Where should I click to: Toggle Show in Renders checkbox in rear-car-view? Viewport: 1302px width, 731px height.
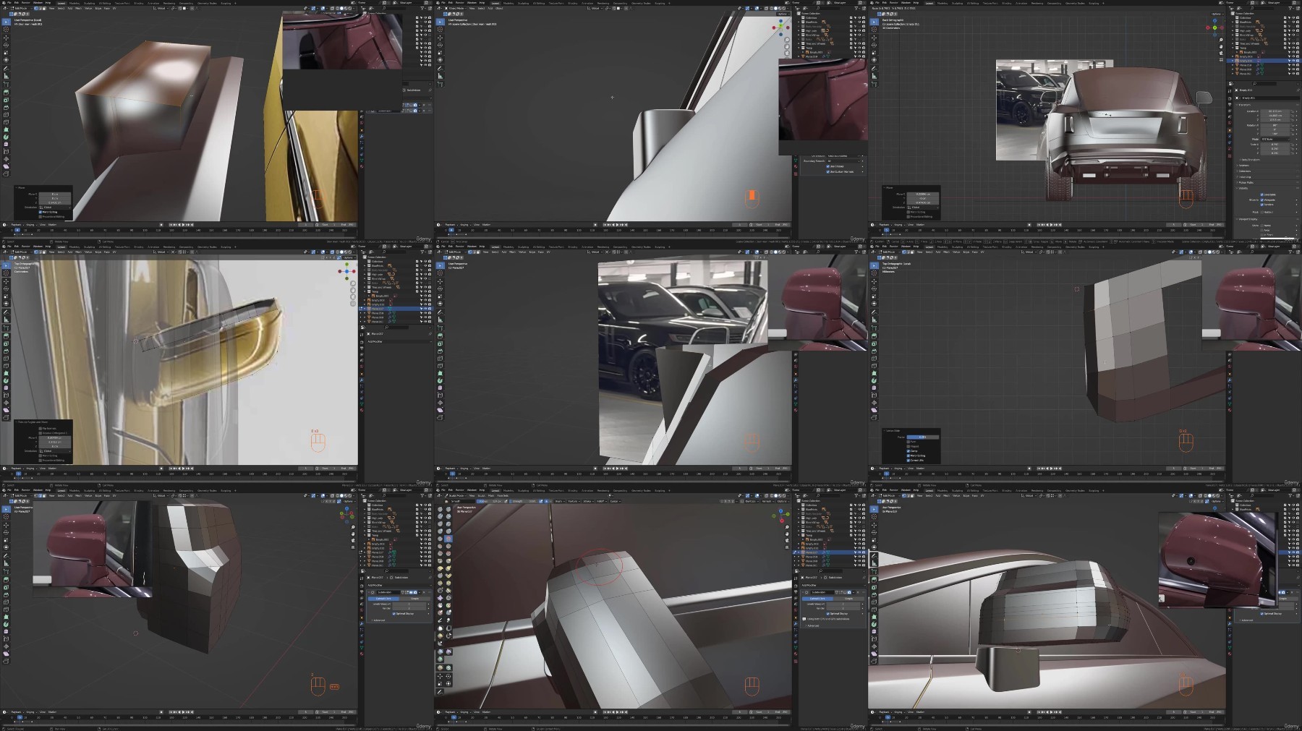point(1261,205)
